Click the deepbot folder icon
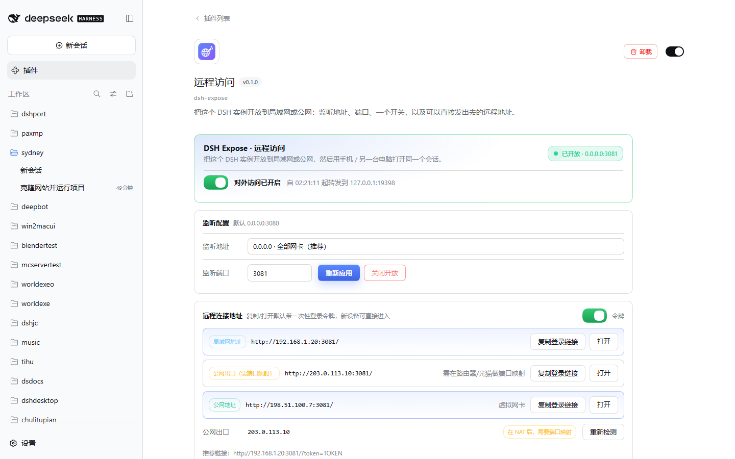735x459 pixels. (x=14, y=207)
